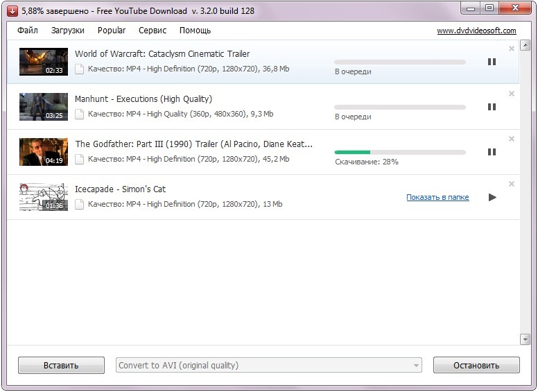
Task: Open Manhunt - Executions video thumbnail
Action: [44, 107]
